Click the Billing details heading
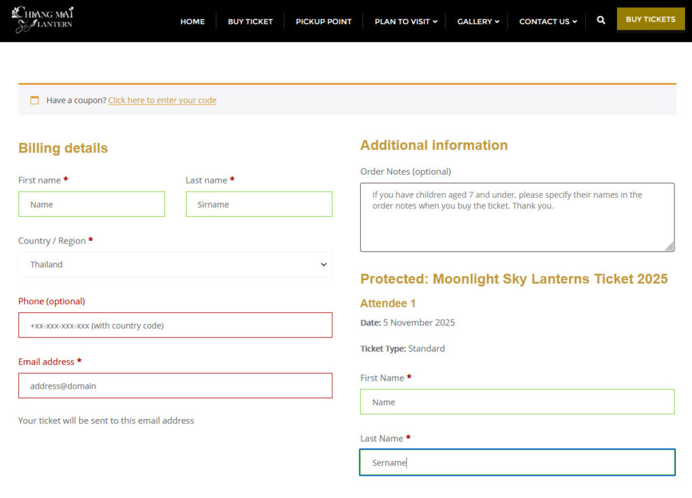The image size is (692, 498). [x=63, y=148]
